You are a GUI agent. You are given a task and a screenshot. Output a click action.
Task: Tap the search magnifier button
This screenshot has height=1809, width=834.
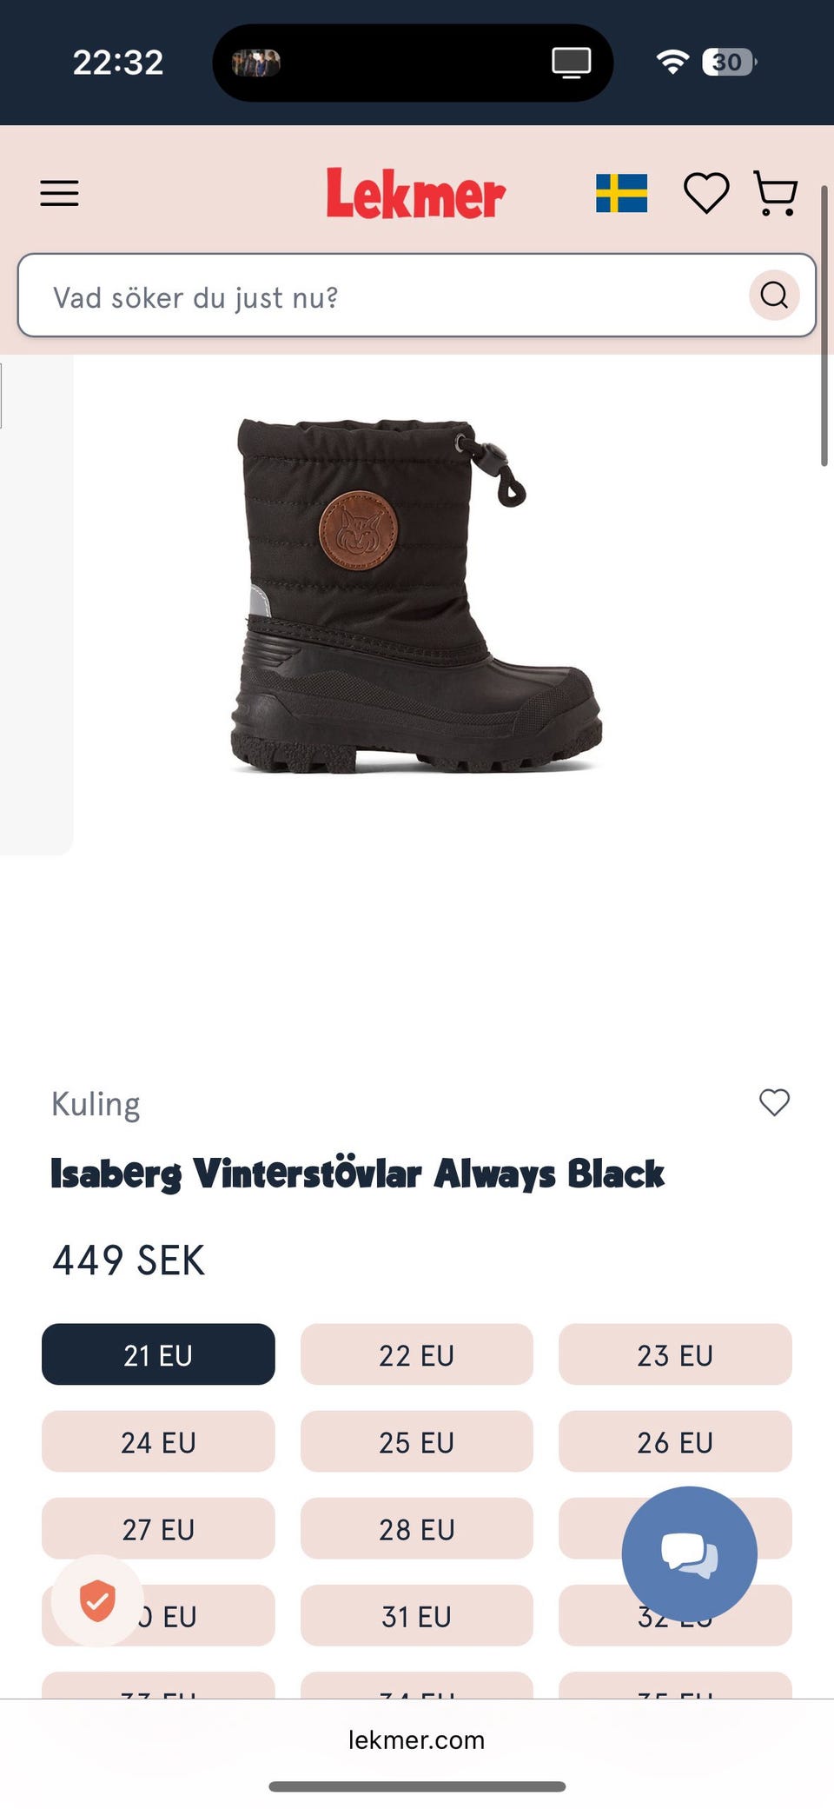click(774, 296)
